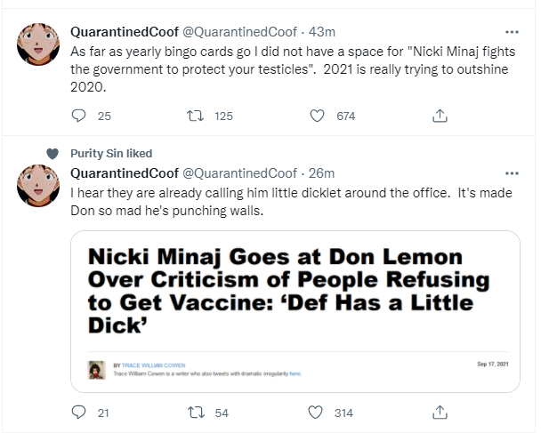Open @QuarantinedCoof handle in second tweet
The height and width of the screenshot is (433, 549).
pyautogui.click(x=240, y=173)
